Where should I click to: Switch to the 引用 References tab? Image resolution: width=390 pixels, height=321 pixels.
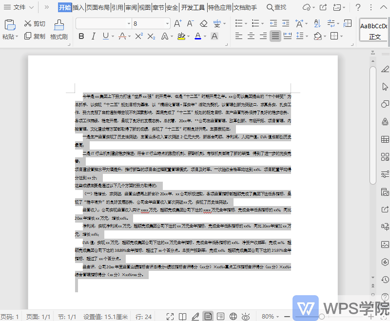tap(117, 8)
